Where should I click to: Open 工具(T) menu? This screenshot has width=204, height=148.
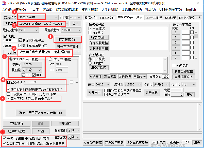point(34,9)
